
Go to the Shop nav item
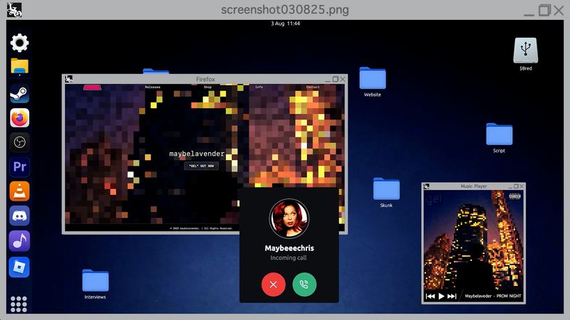(208, 87)
